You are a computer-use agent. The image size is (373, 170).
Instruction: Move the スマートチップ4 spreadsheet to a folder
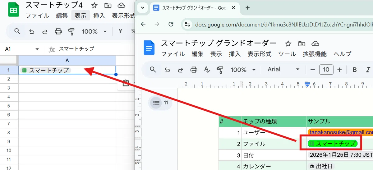[108, 5]
